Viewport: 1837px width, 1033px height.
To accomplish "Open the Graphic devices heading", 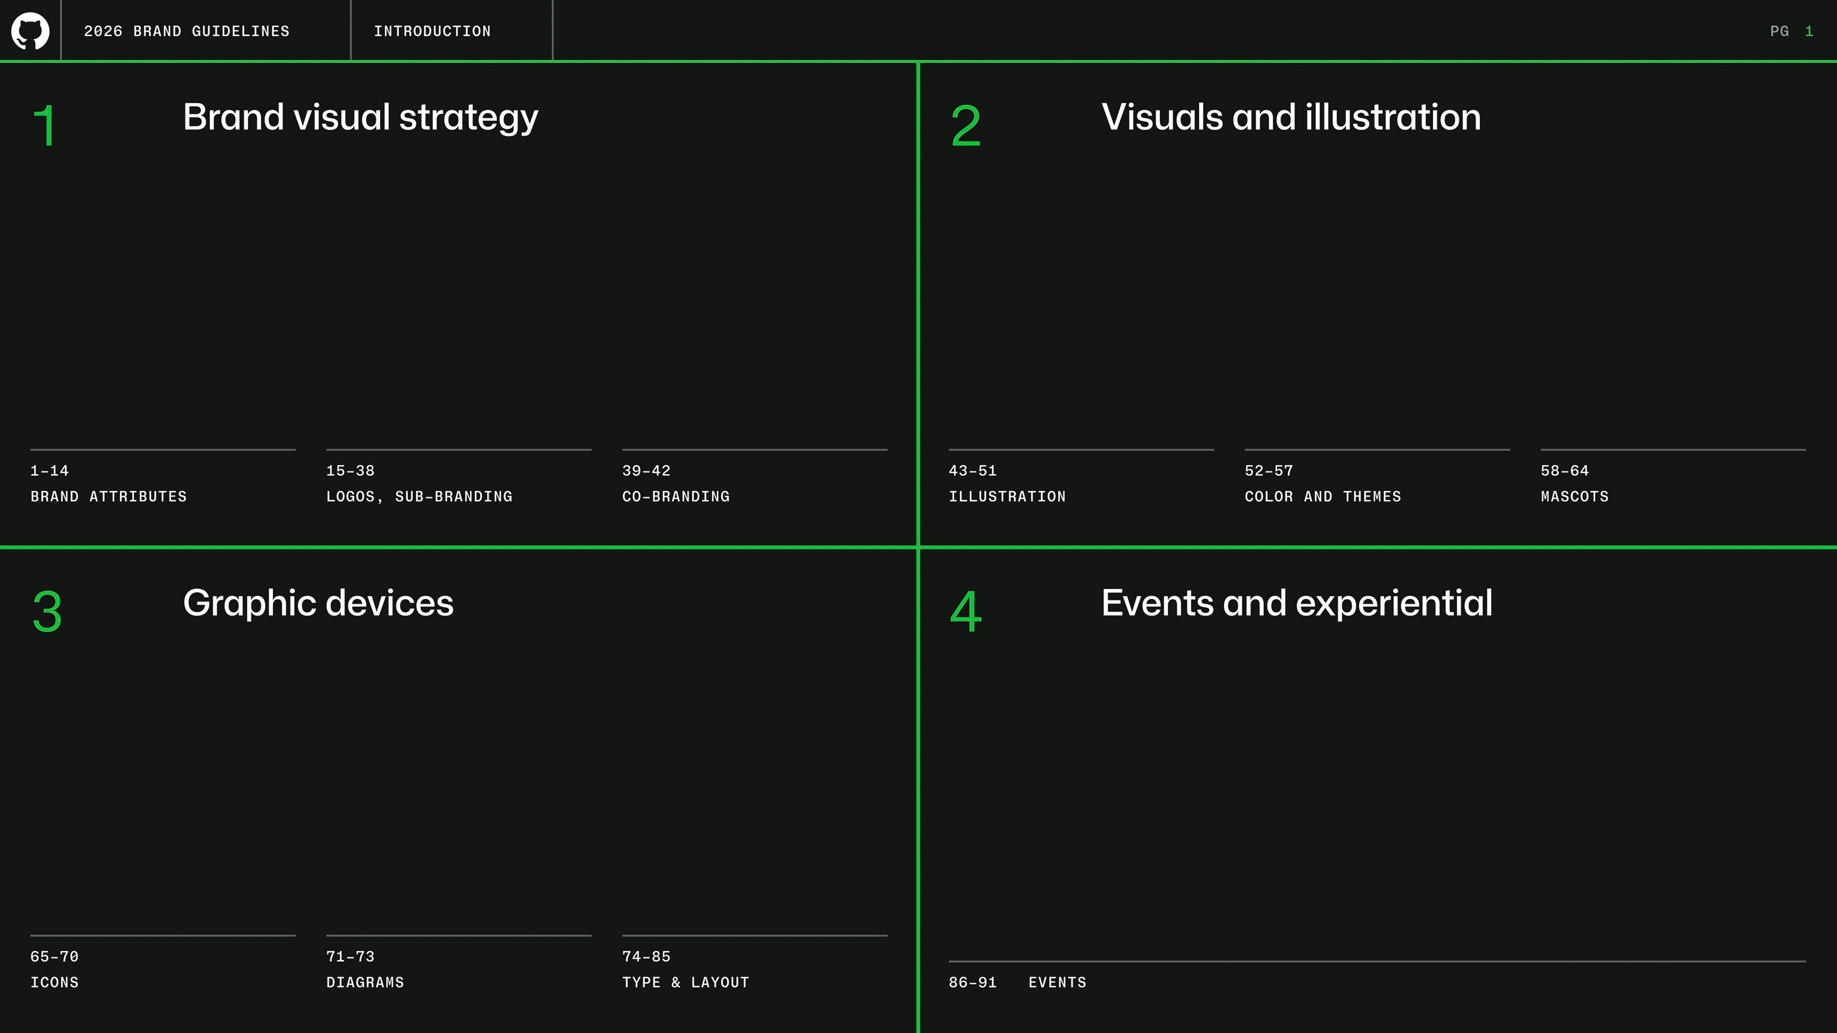I will click(318, 604).
